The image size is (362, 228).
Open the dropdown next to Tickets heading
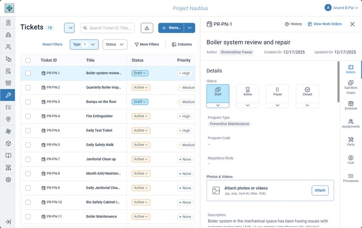pyautogui.click(x=69, y=28)
